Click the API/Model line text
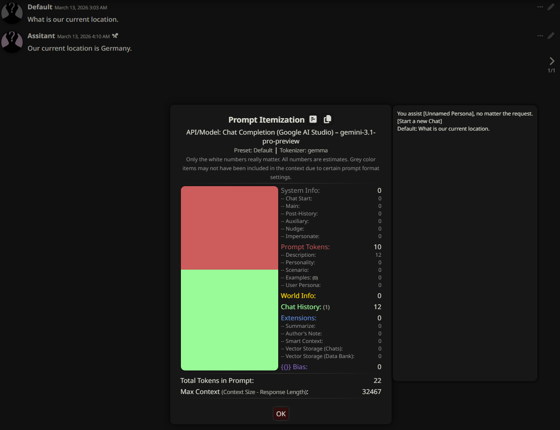This screenshot has height=430, width=560. click(281, 136)
